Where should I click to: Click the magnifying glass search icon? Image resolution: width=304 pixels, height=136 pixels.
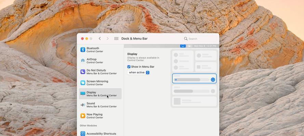point(186,39)
